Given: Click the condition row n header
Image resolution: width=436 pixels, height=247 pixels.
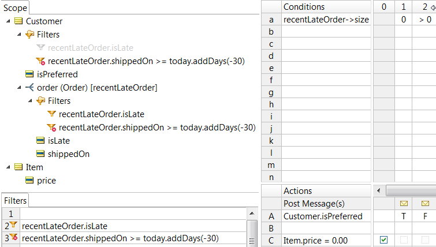Looking at the screenshot, I should 271,177.
